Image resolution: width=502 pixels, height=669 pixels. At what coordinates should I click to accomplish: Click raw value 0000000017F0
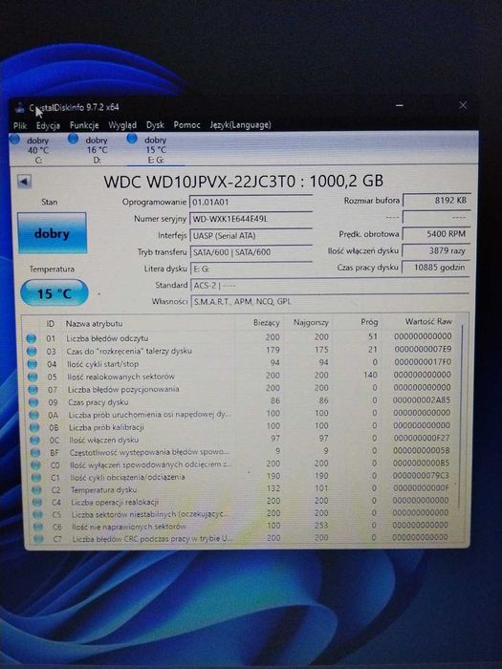tap(423, 362)
